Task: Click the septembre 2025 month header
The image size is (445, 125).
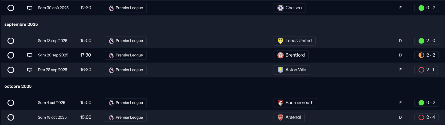Action: pyautogui.click(x=21, y=24)
